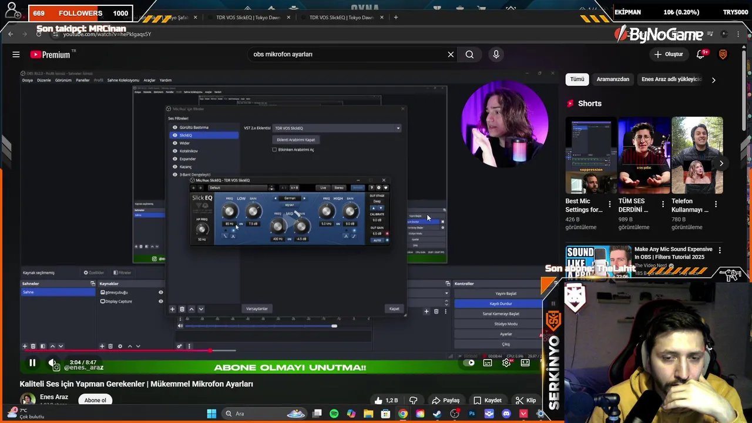The height and width of the screenshot is (423, 752).
Task: Open 'Enes Araz' channel name link
Action: (x=54, y=397)
